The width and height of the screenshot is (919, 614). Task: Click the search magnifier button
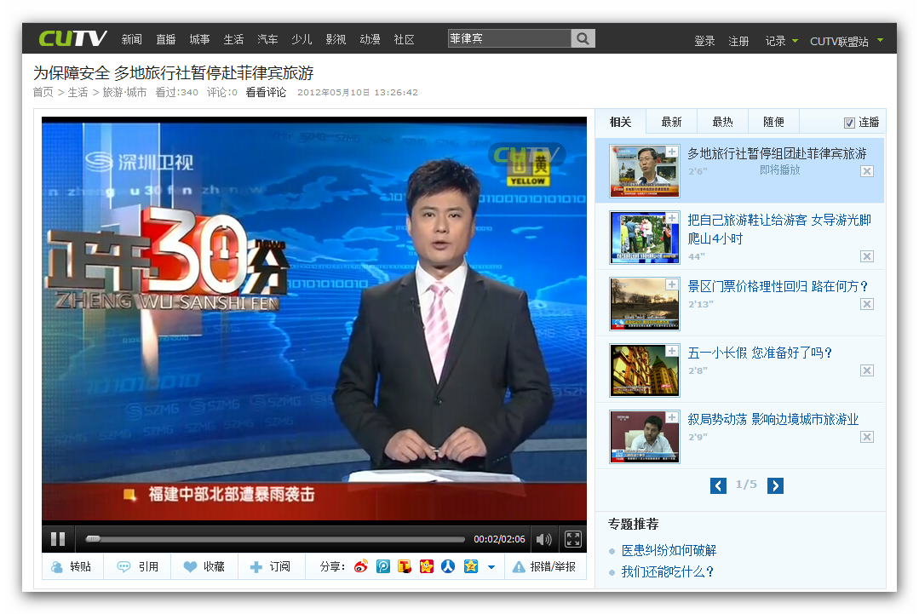(x=583, y=39)
